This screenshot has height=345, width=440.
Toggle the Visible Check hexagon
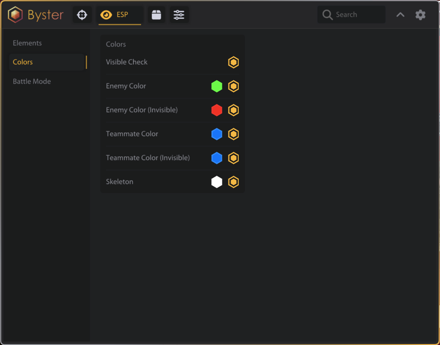tap(234, 62)
